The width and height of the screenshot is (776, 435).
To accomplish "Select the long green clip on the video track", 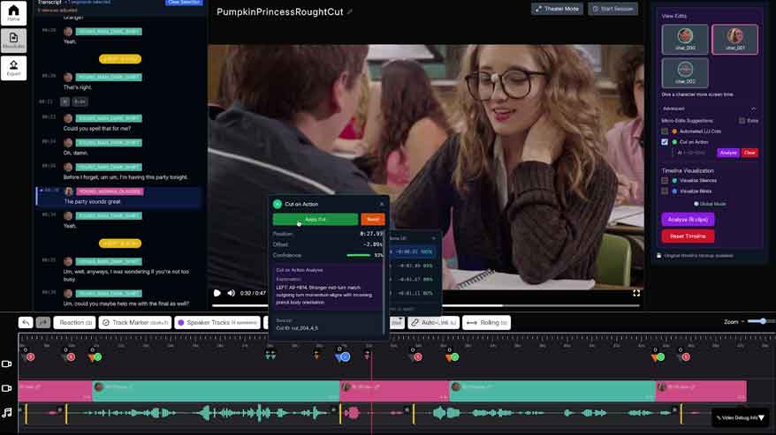I will tap(216, 391).
